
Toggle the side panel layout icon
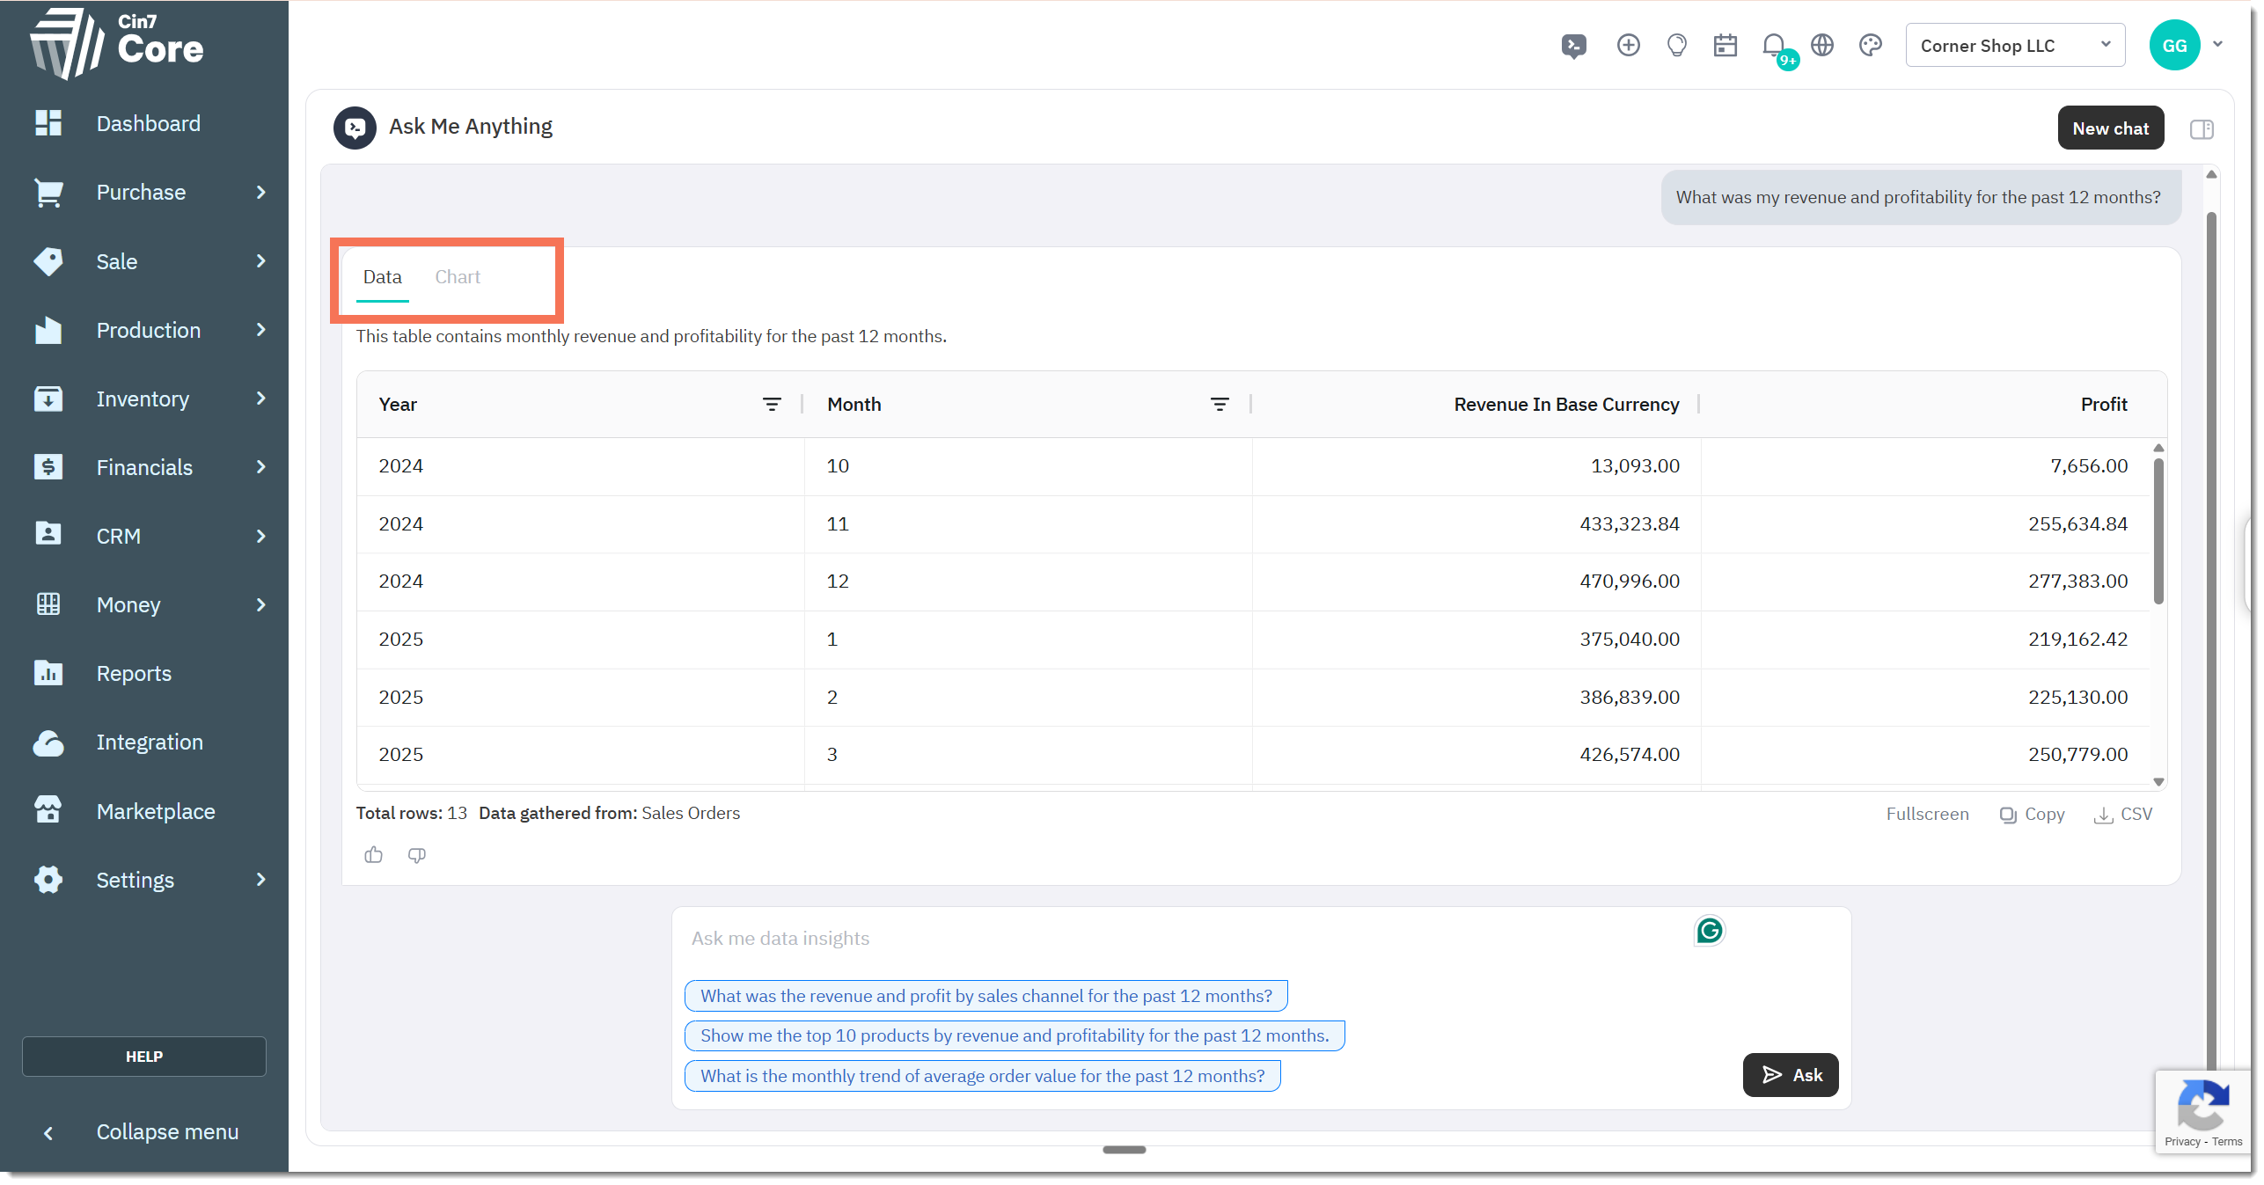click(2201, 129)
